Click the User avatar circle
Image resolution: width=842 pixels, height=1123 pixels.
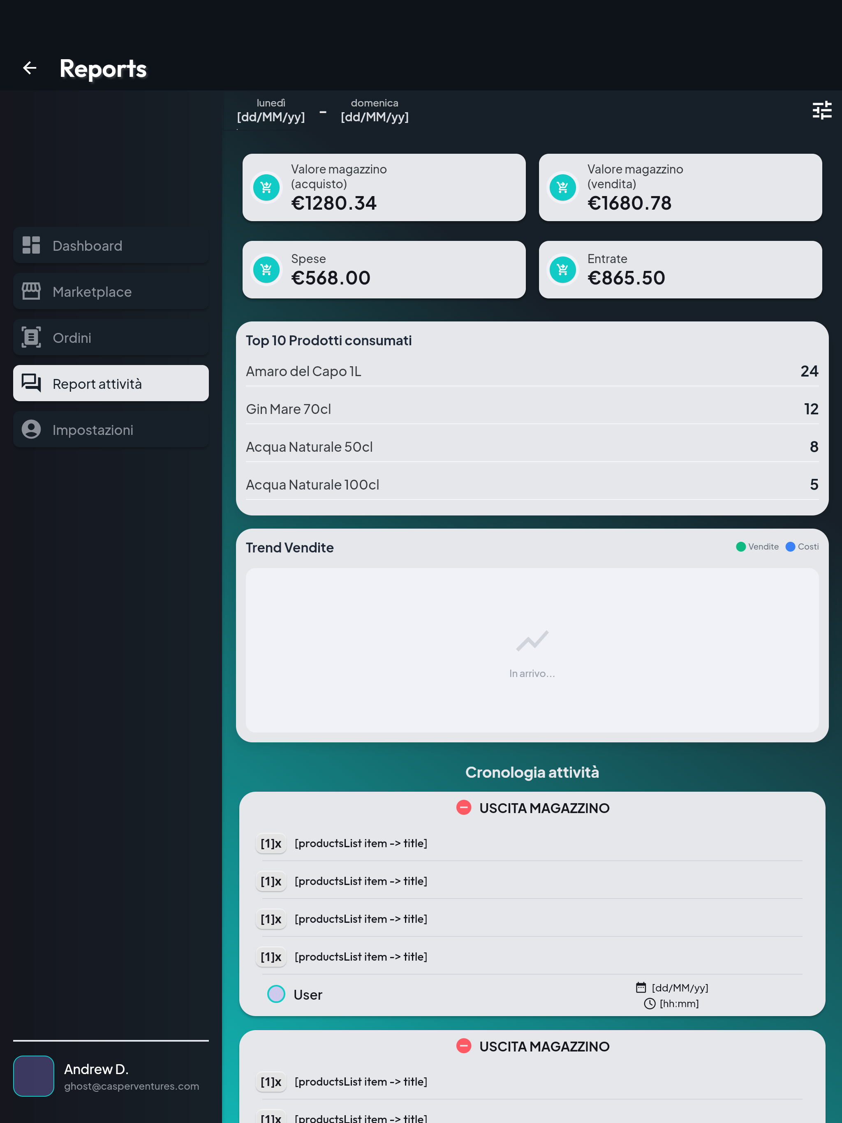click(x=276, y=994)
